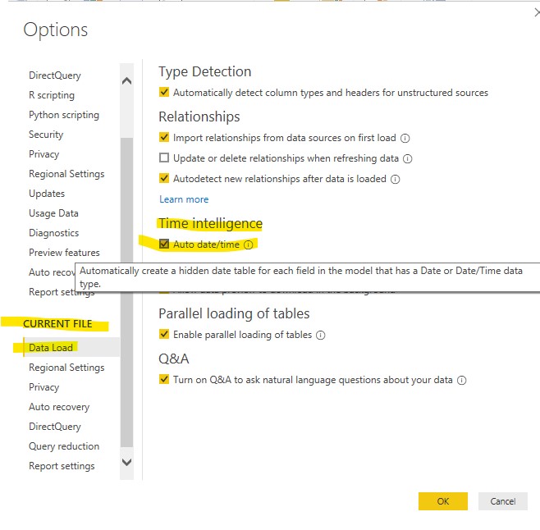The image size is (540, 530).
Task: Open the Usage Data section
Action: point(53,213)
